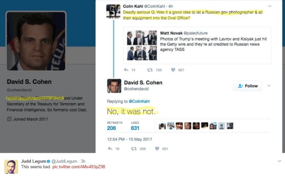Open dropdown chevron next to Follow button
This screenshot has width=285, height=176.
(269, 86)
